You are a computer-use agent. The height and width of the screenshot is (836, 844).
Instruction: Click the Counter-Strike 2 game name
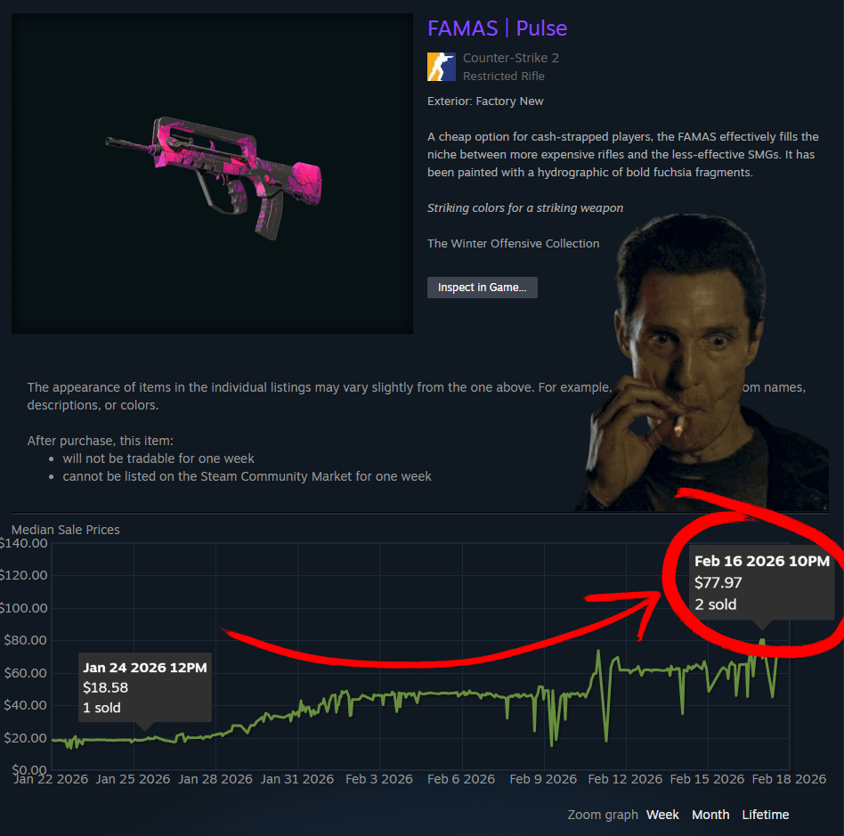[x=511, y=58]
